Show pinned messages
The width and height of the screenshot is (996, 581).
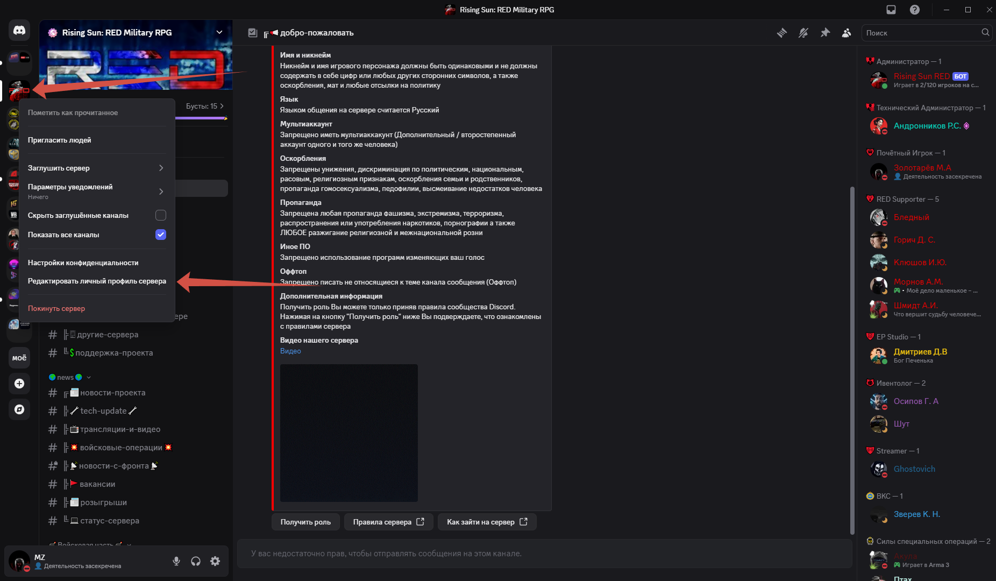click(825, 33)
